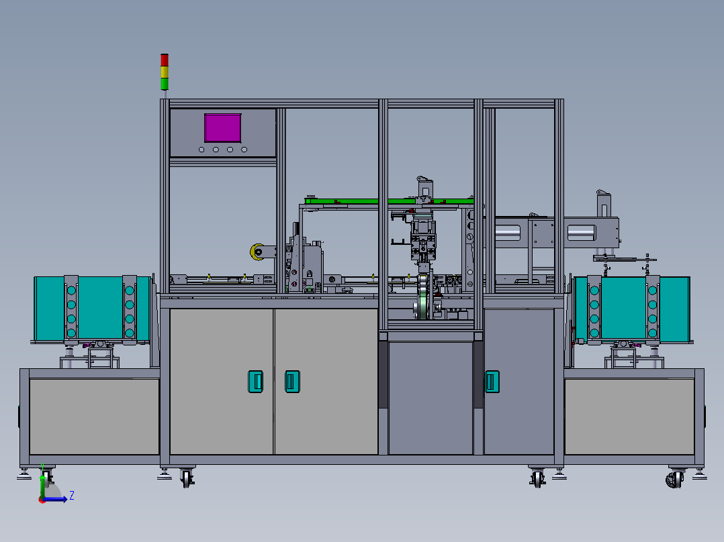Screen dimensions: 724x542
Task: Select the green segment of the signal tower light
Action: (165, 83)
